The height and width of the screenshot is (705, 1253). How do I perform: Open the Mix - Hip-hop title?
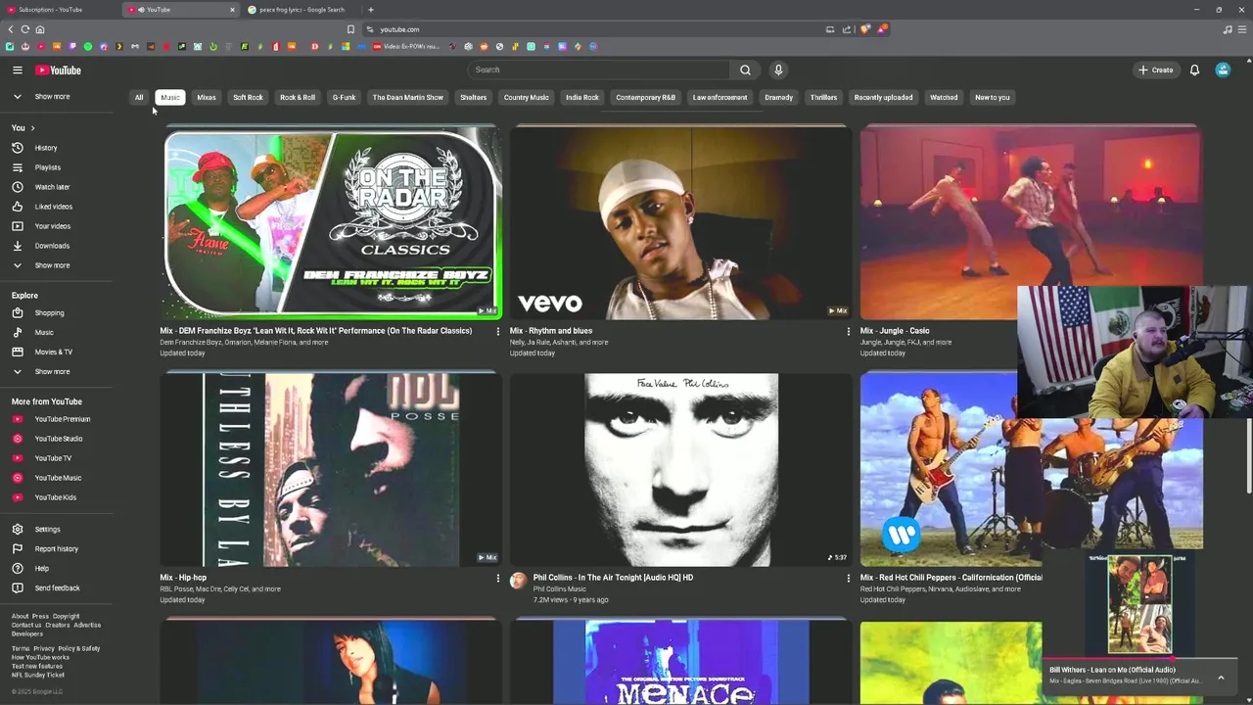[x=183, y=578]
